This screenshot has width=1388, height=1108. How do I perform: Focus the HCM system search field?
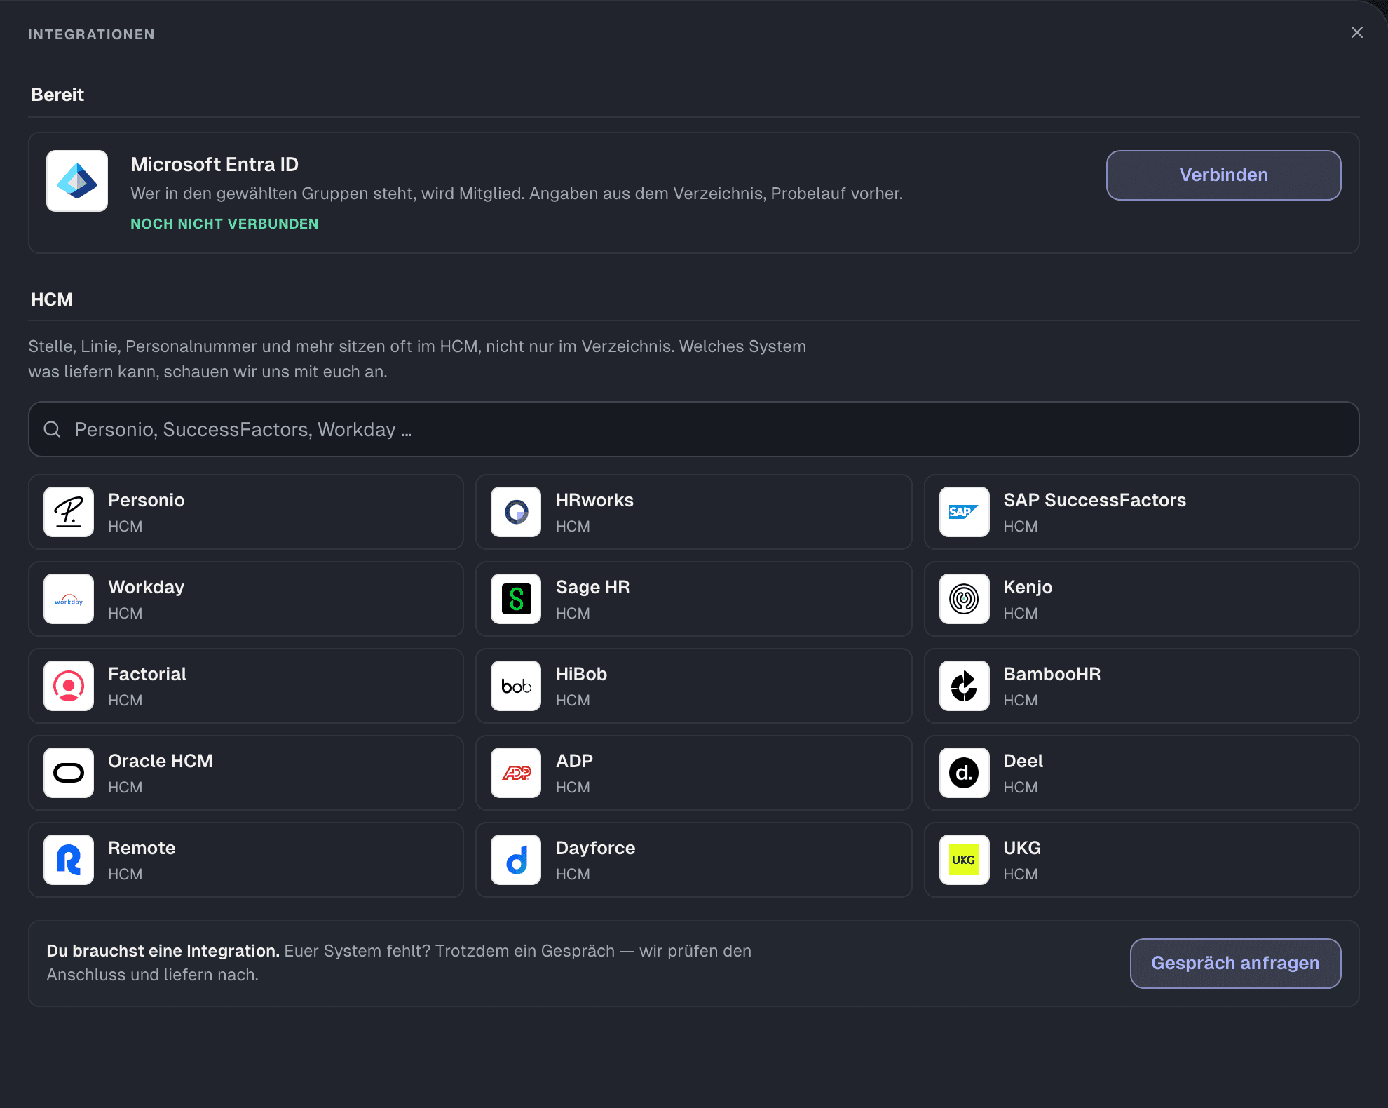click(x=693, y=429)
